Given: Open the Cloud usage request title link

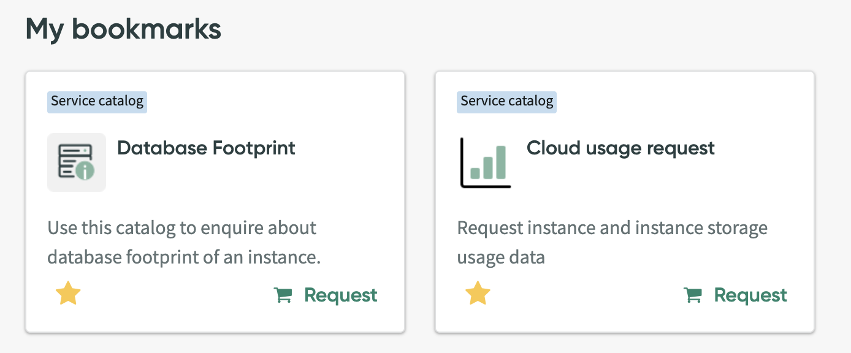Looking at the screenshot, I should (620, 148).
